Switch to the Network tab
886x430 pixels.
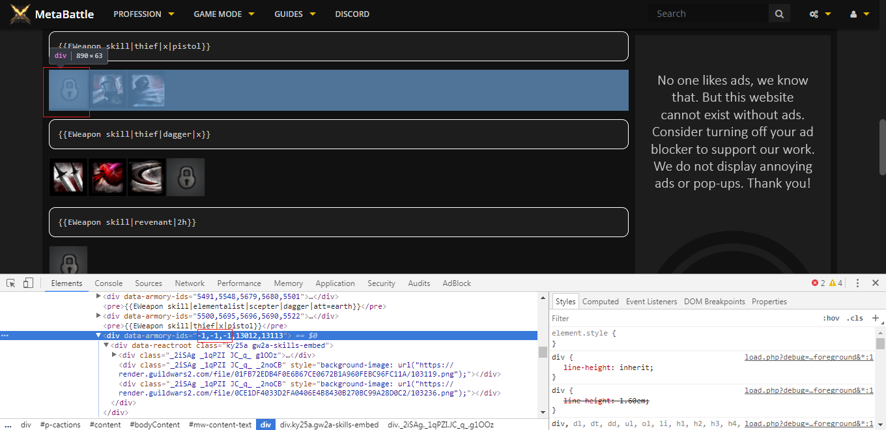(190, 283)
